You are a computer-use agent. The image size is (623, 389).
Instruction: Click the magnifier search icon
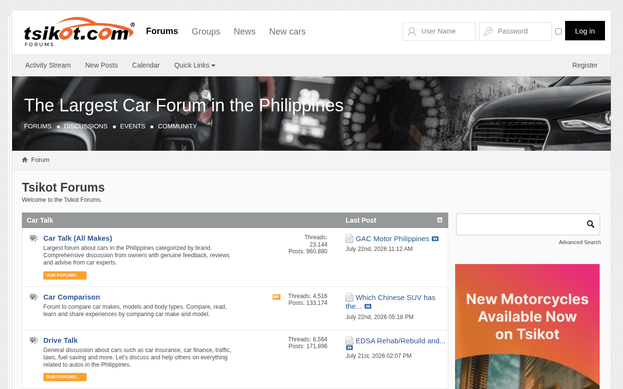590,224
